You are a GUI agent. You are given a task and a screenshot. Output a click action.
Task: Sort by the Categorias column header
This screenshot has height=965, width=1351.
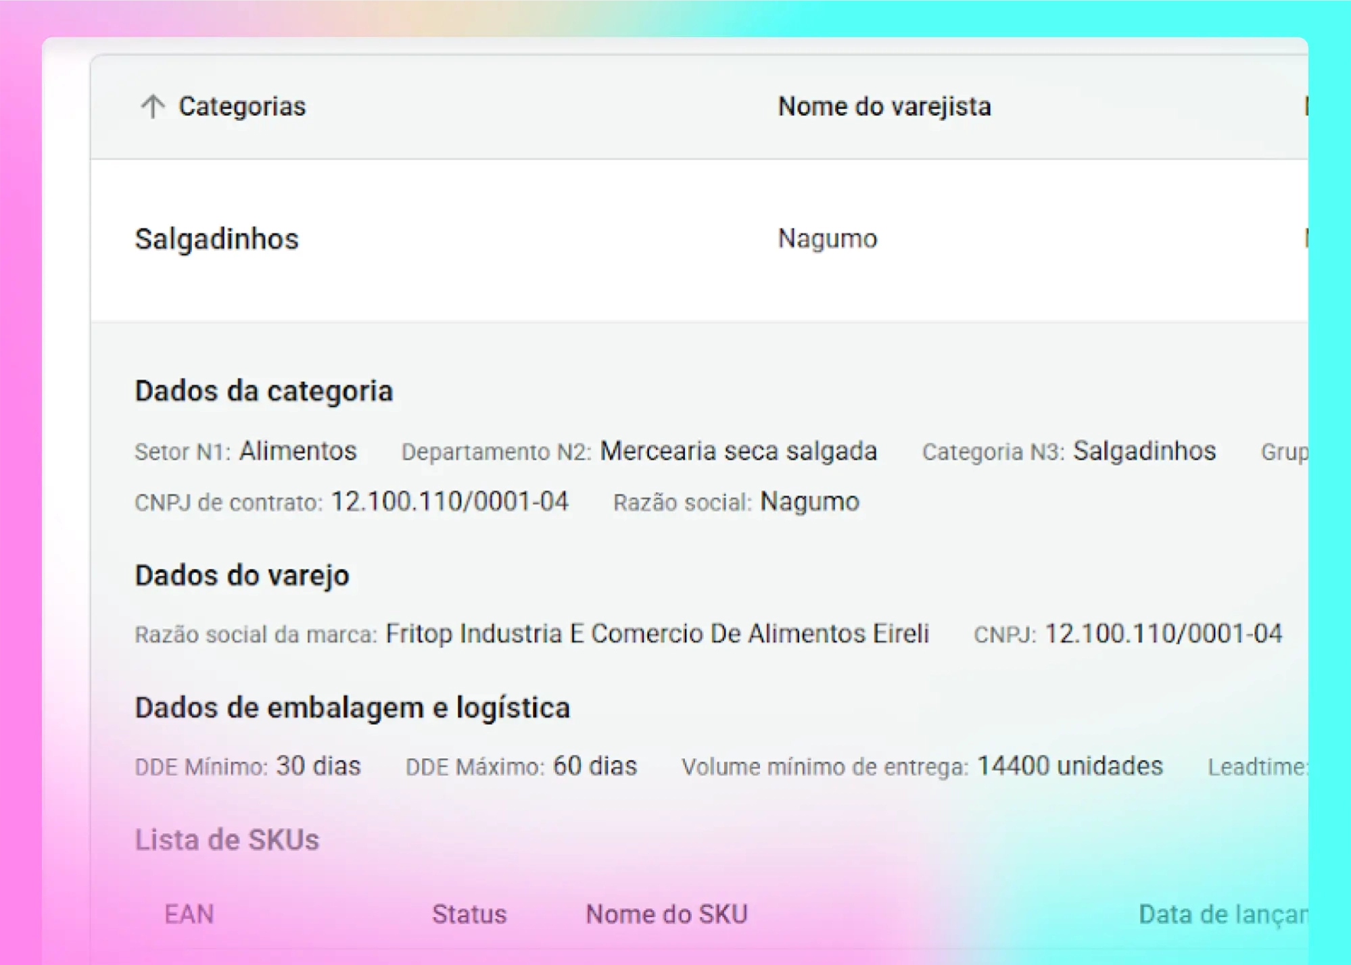click(x=241, y=106)
